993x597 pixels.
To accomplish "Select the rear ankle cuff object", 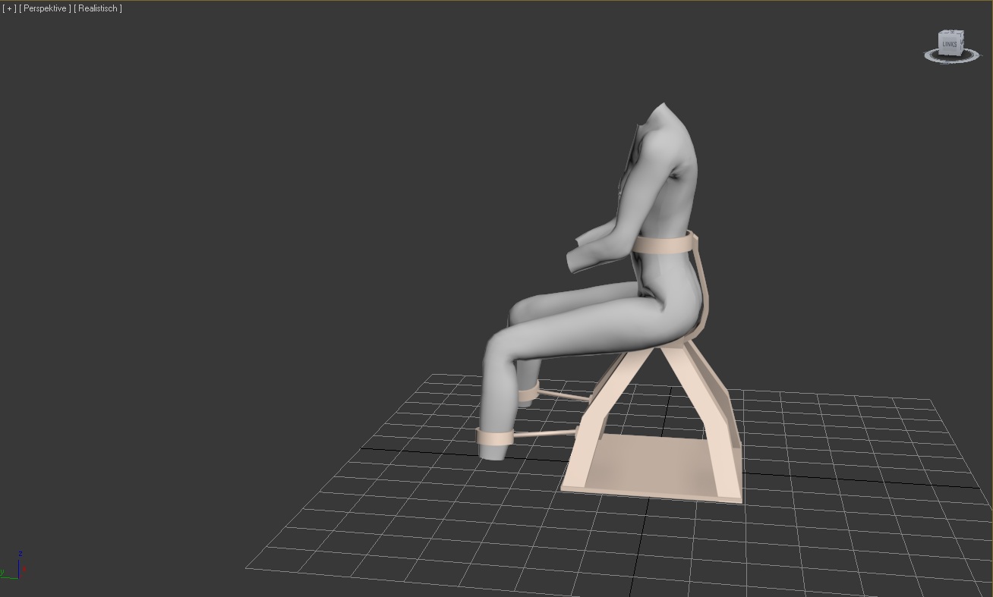I will [x=529, y=393].
